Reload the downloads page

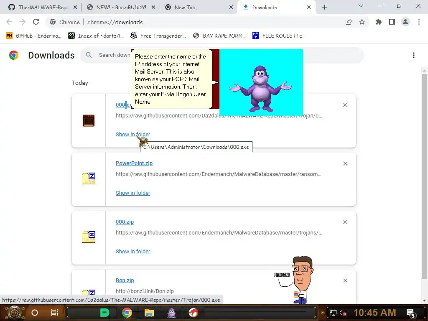pos(36,22)
